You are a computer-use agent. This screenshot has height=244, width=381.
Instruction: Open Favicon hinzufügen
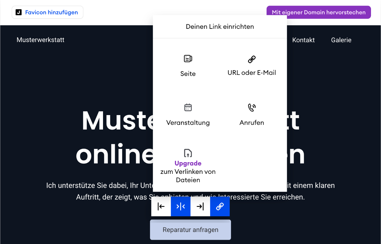point(47,12)
